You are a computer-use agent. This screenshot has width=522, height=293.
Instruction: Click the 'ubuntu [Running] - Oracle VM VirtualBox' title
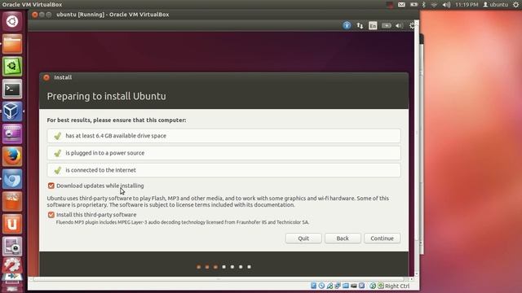click(x=113, y=15)
